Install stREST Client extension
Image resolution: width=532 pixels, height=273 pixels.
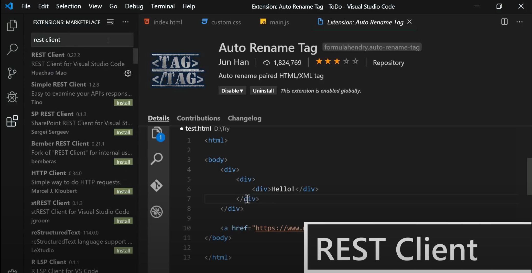[123, 221]
